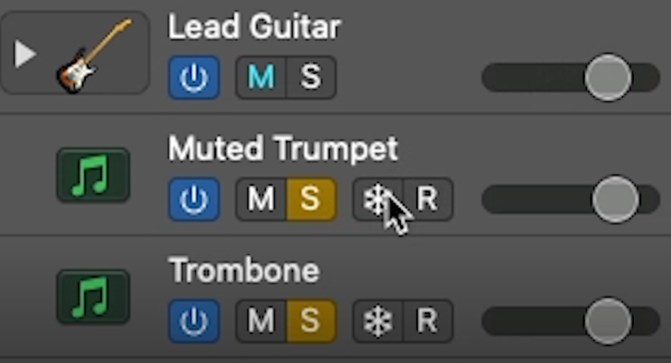This screenshot has width=671, height=363.
Task: Freeze the Muted Trumpet track with the snowflake icon
Action: [378, 200]
